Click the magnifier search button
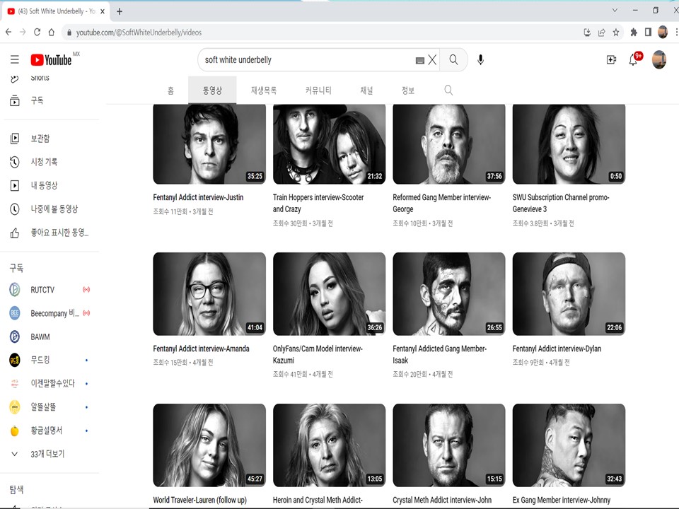The height and width of the screenshot is (509, 679). 453,60
